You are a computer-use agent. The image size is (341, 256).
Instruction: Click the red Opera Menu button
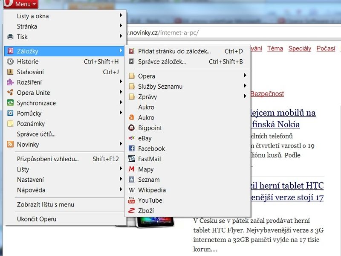(21, 4)
